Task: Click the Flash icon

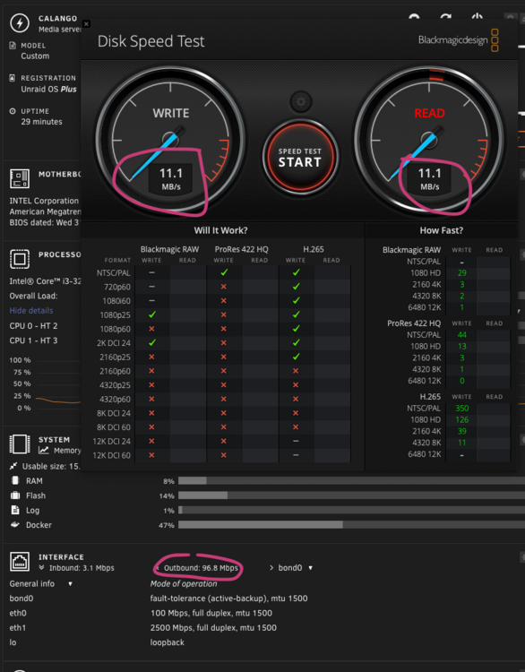Action: (15, 495)
